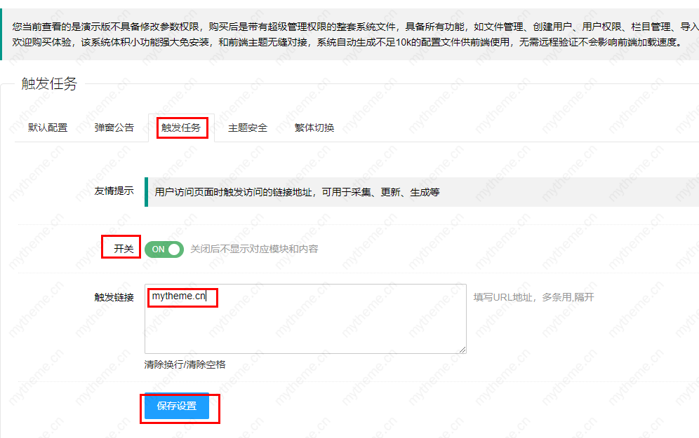The height and width of the screenshot is (438, 699).
Task: Switch to the 默认配置 tab
Action: pyautogui.click(x=48, y=128)
